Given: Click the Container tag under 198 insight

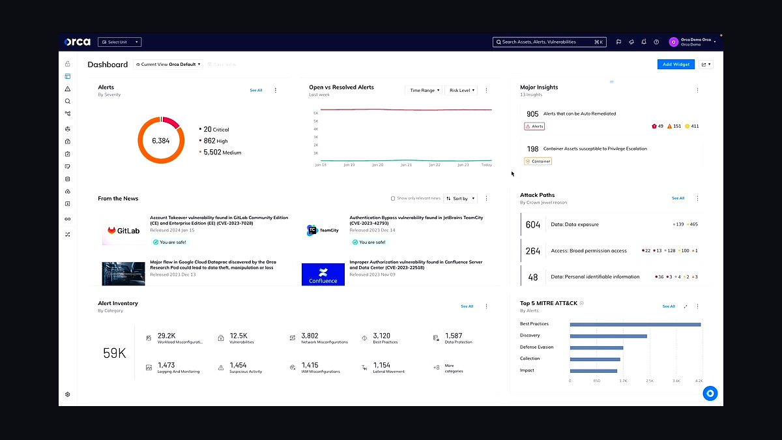Looking at the screenshot, I should point(538,161).
